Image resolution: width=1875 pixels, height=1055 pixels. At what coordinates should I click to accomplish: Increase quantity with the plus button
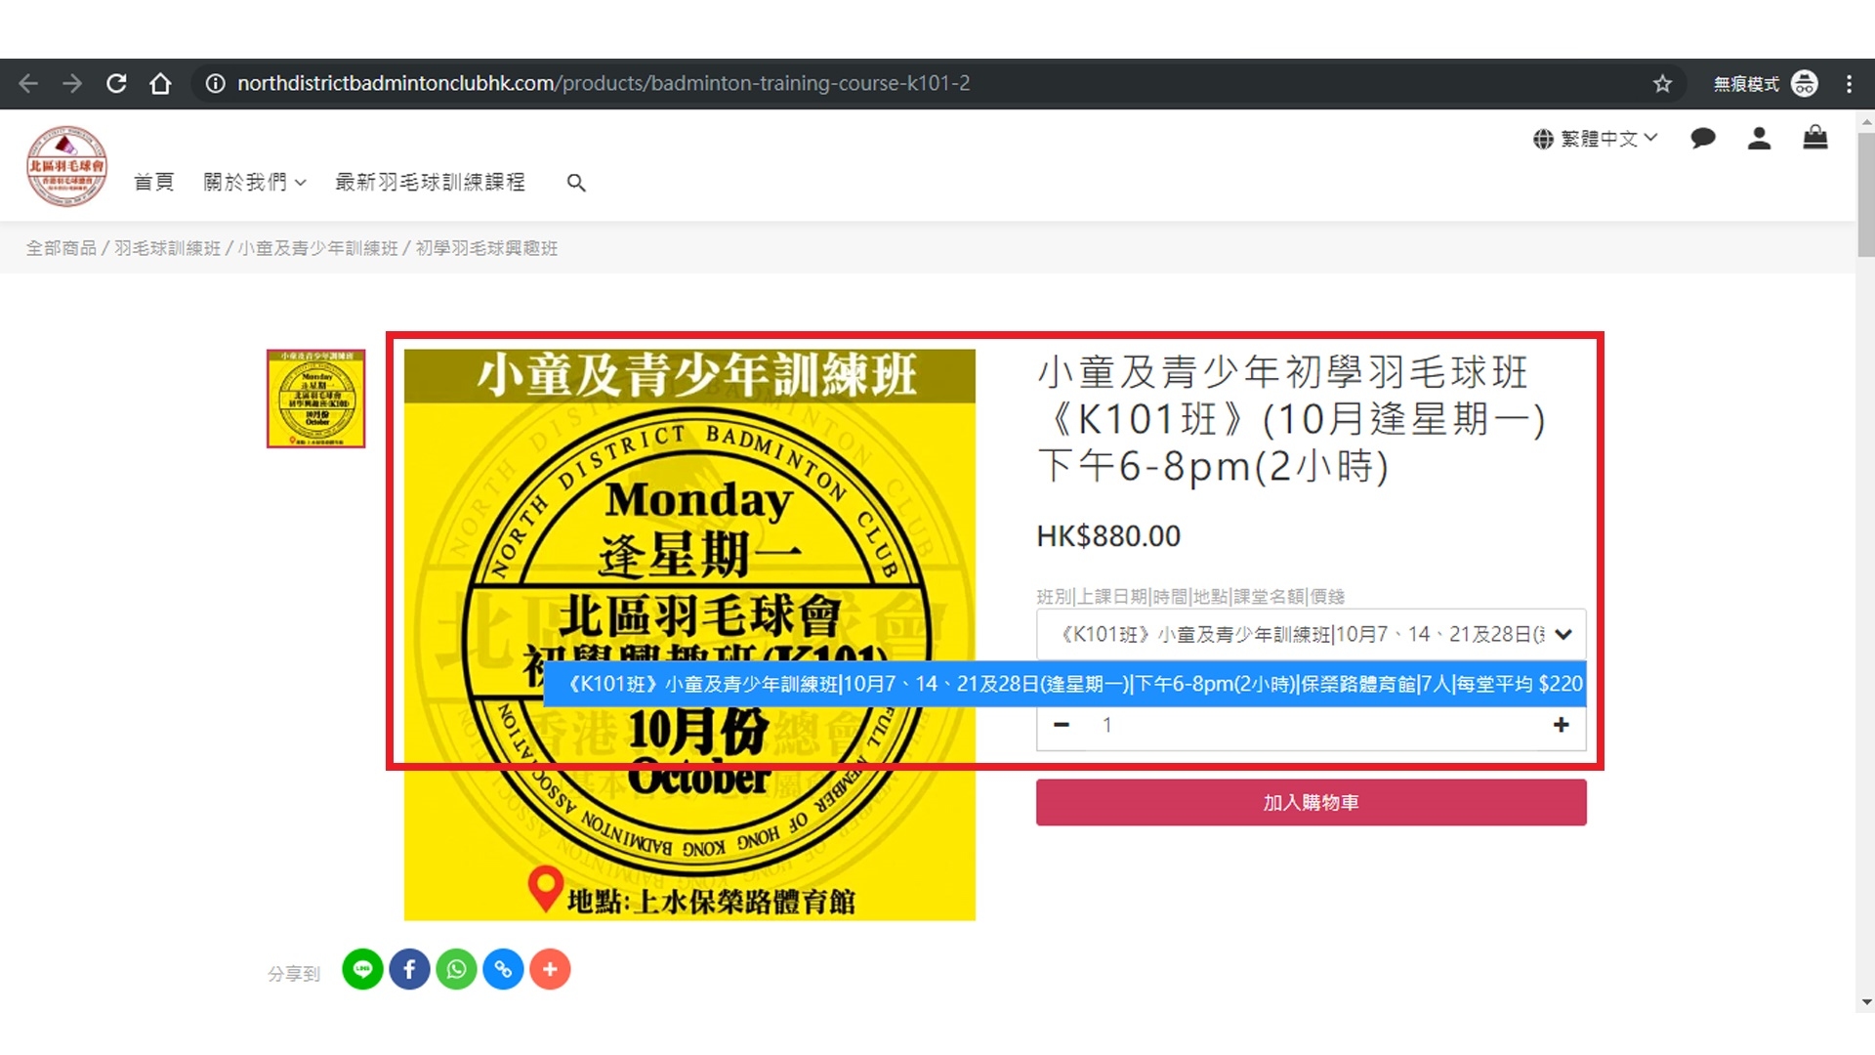[1561, 725]
